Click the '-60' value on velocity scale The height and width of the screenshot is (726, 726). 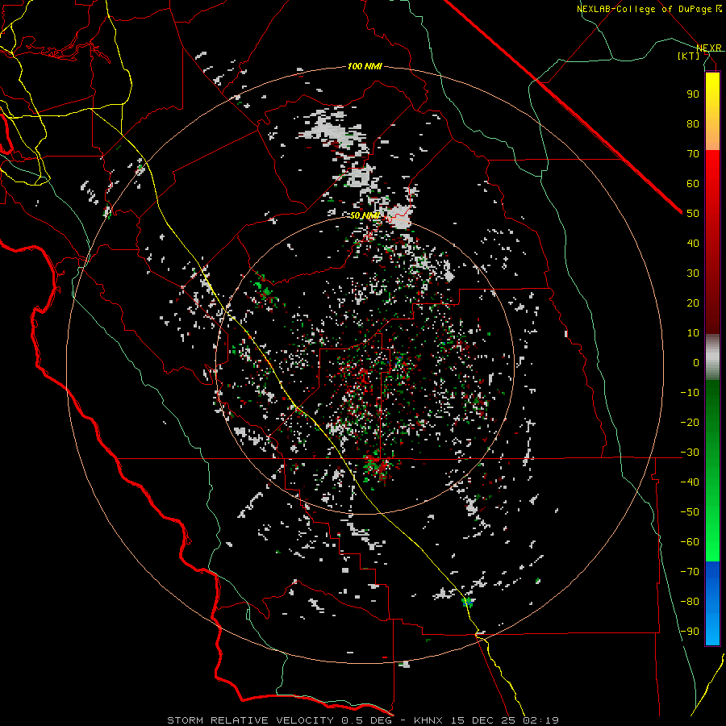[690, 542]
